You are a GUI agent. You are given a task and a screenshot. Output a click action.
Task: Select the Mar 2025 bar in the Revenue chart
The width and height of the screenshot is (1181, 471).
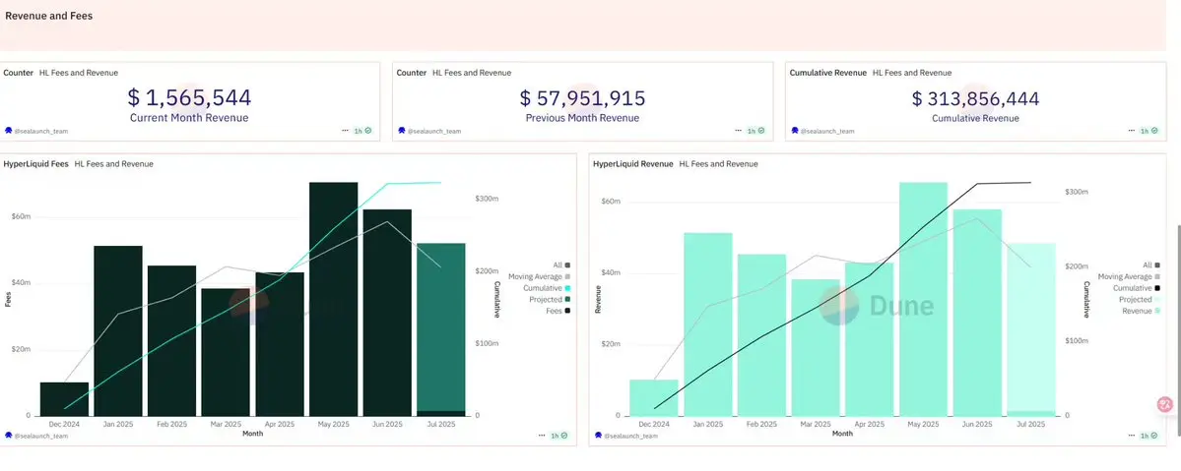(x=816, y=347)
